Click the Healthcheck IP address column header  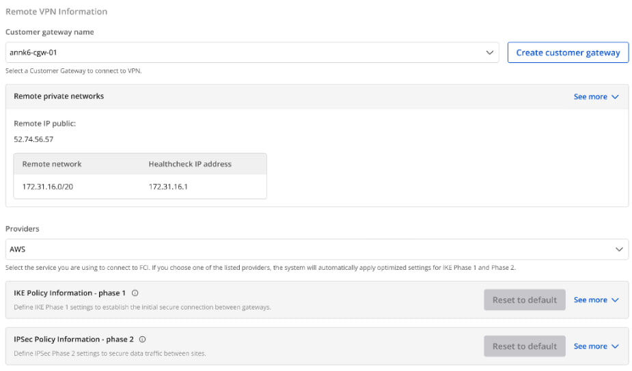click(x=190, y=164)
